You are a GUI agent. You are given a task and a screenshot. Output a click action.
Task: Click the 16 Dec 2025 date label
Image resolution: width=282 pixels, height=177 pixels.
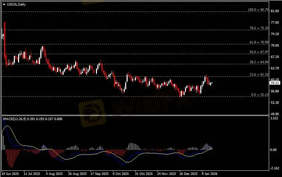188,174
